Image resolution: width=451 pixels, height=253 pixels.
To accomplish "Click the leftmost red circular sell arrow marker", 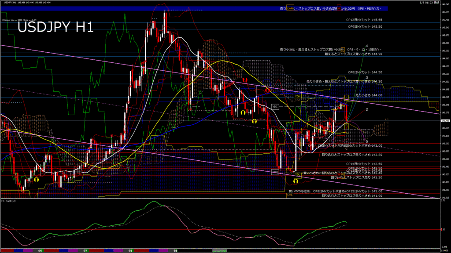I will point(244,80).
